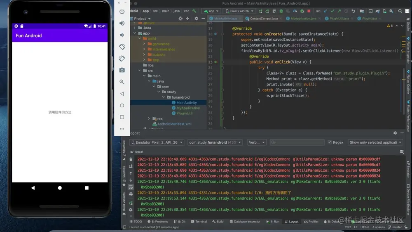Open the Pixel 2 API 26 device dropdown
The image size is (412, 232).
[239, 11]
